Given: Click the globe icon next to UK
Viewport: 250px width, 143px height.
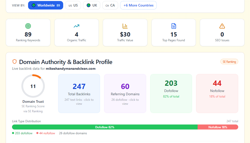Looking at the screenshot, I should [89, 5].
